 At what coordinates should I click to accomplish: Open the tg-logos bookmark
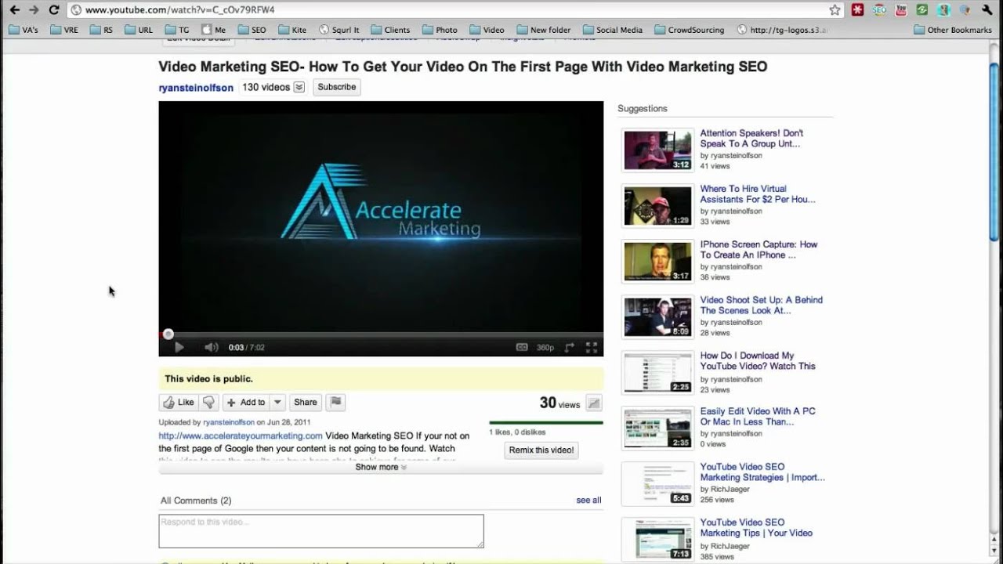click(x=782, y=30)
